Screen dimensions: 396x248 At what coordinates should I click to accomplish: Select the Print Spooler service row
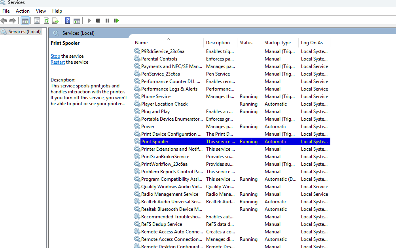tap(232, 142)
